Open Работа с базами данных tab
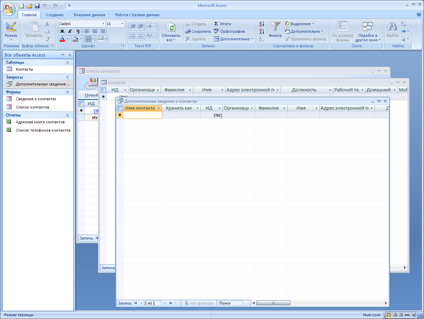 [138, 15]
